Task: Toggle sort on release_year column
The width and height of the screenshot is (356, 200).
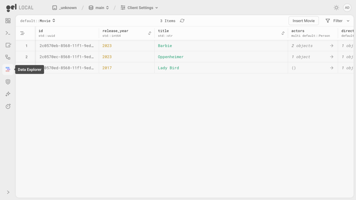Action: pyautogui.click(x=150, y=33)
